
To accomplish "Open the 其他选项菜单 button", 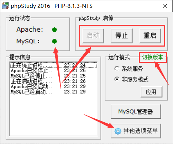I will [x=136, y=131].
